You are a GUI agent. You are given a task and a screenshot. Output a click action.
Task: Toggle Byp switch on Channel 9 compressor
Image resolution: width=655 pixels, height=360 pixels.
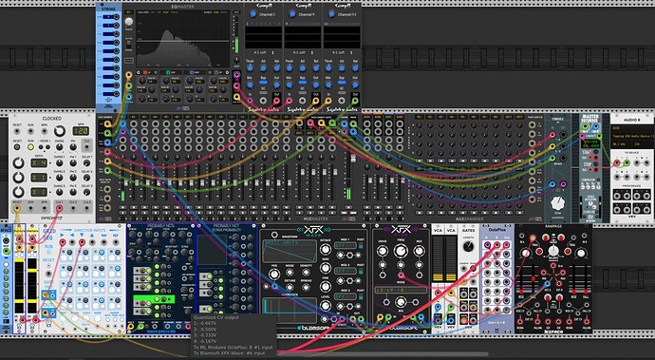(303, 84)
